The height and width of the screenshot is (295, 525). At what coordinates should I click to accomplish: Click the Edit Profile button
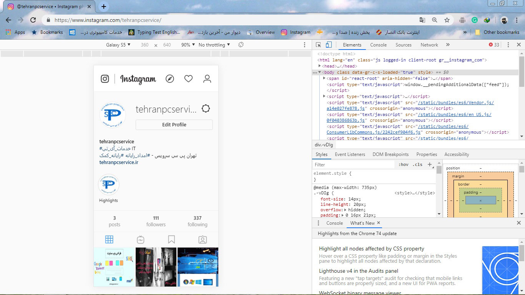pos(174,124)
